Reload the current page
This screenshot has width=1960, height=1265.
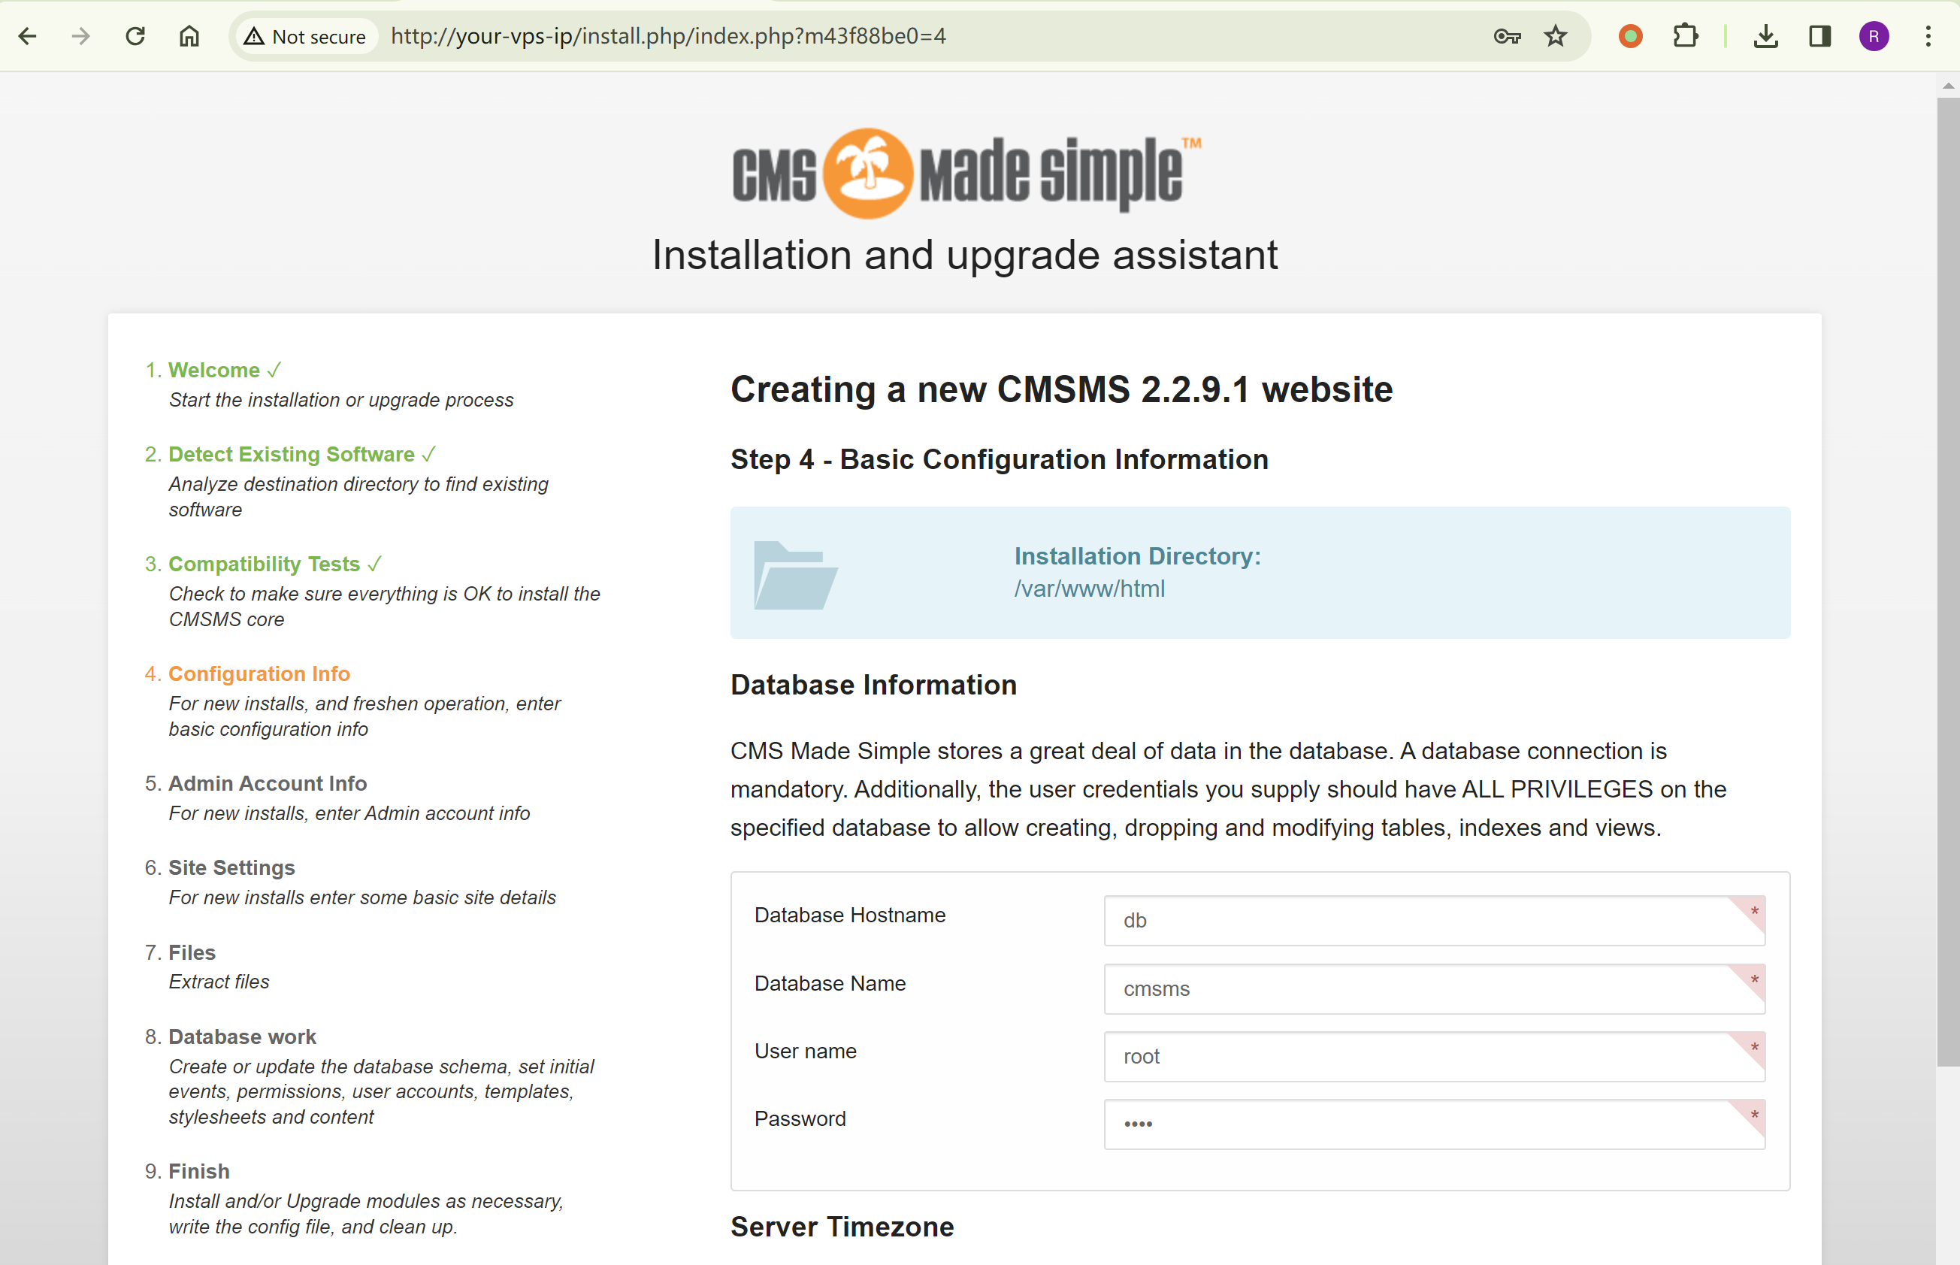coord(135,36)
